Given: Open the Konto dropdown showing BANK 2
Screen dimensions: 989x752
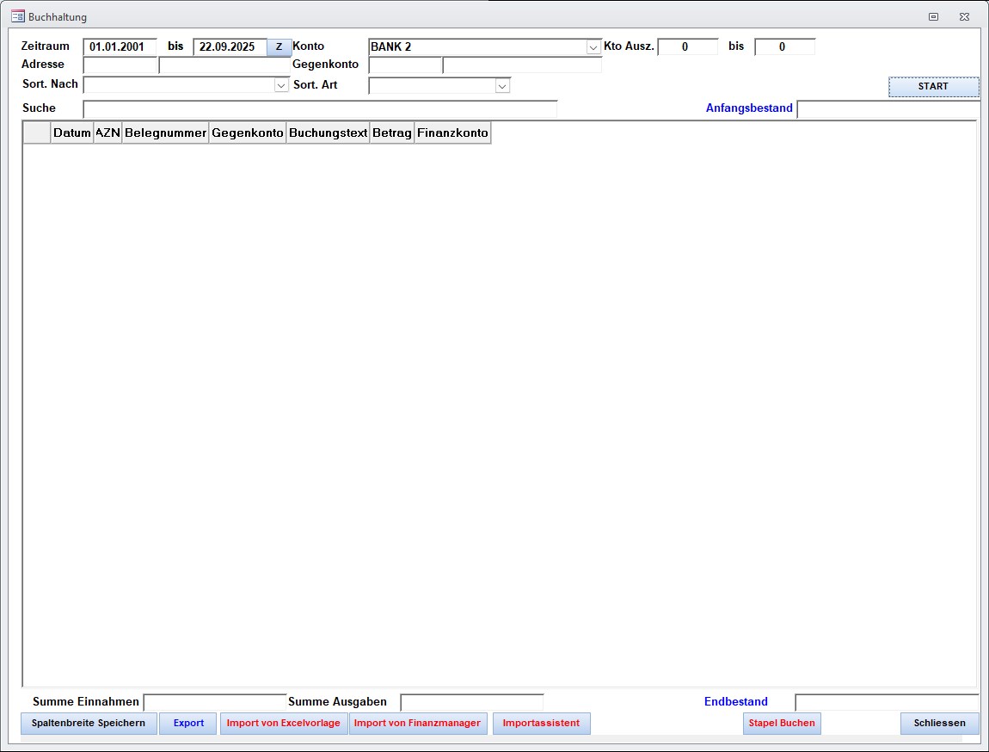Looking at the screenshot, I should (593, 47).
